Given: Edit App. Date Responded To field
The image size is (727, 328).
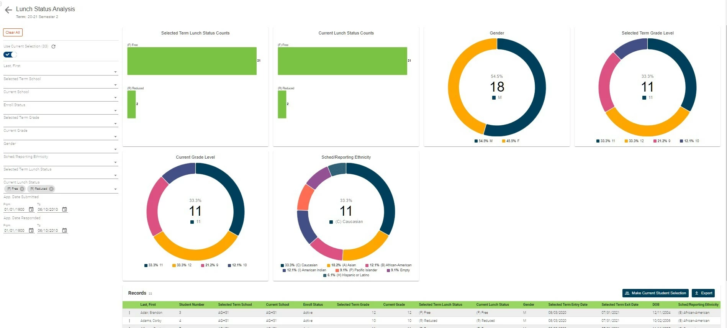Looking at the screenshot, I should click(49, 231).
